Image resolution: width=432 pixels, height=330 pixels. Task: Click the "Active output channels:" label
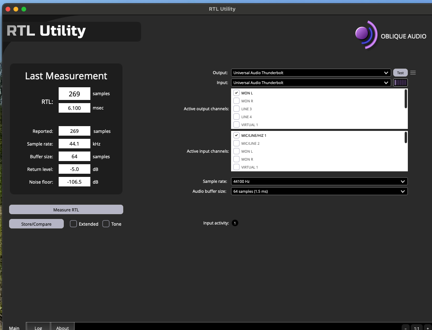click(206, 109)
